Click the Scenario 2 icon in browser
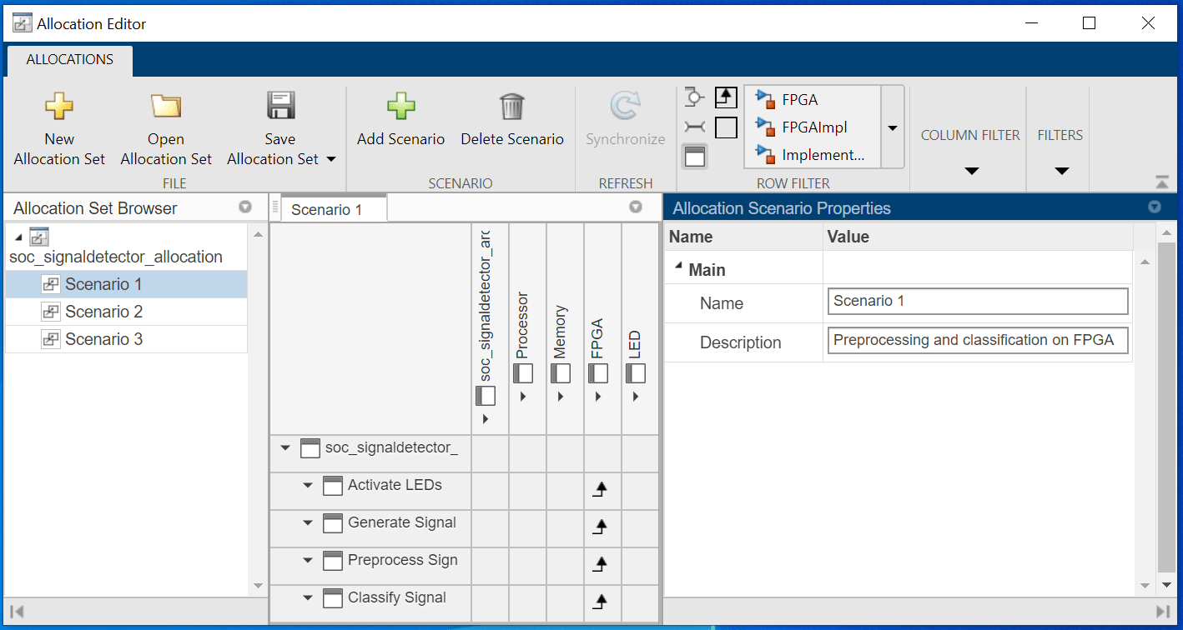Viewport: 1183px width, 630px height. point(50,312)
